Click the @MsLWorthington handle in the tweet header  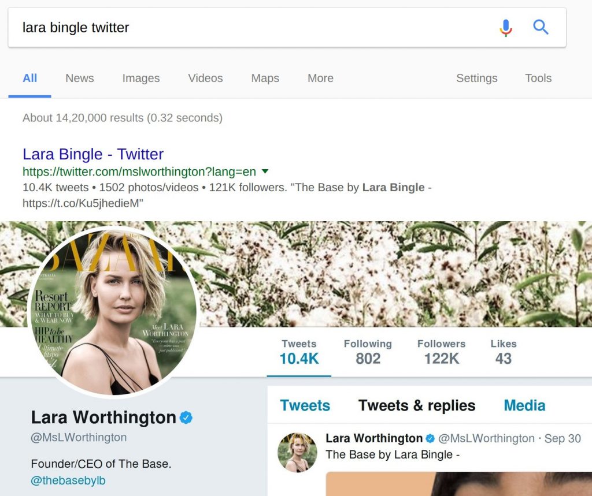click(486, 438)
